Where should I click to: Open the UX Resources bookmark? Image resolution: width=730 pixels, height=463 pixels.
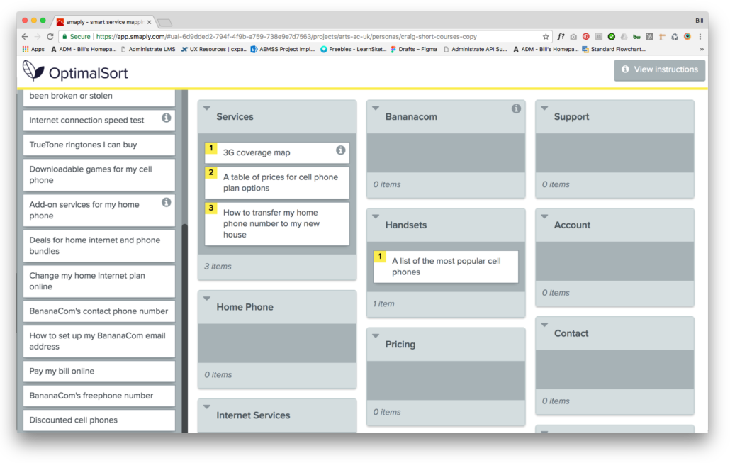[214, 49]
